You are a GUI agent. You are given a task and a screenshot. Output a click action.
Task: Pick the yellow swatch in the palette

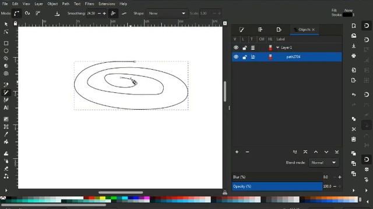point(103,198)
